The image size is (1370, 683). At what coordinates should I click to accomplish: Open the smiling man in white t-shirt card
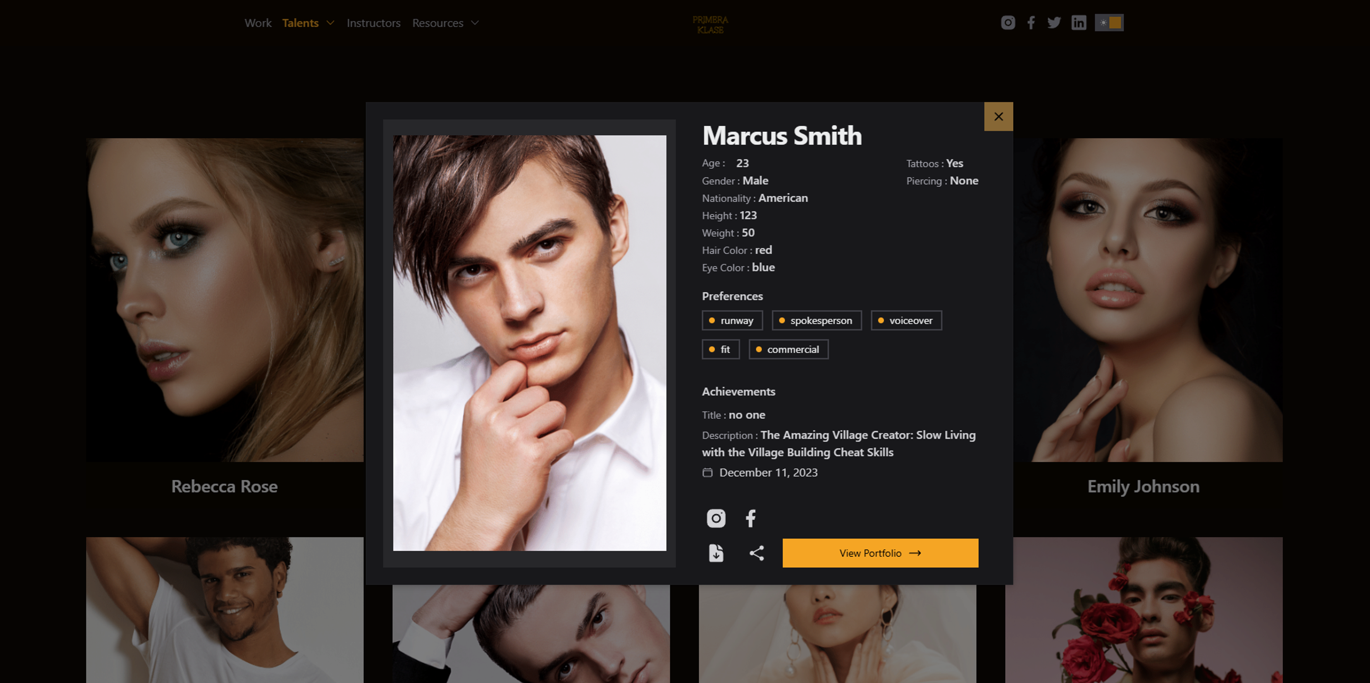tap(225, 609)
